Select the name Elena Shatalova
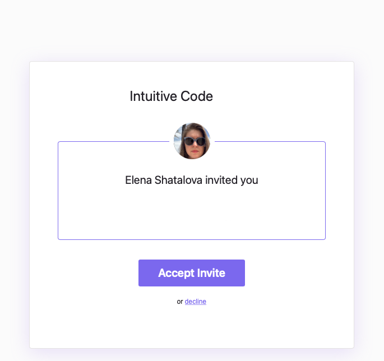This screenshot has width=384, height=361. pos(164,180)
